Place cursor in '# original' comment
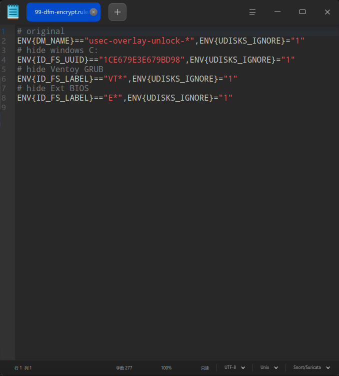 point(40,32)
